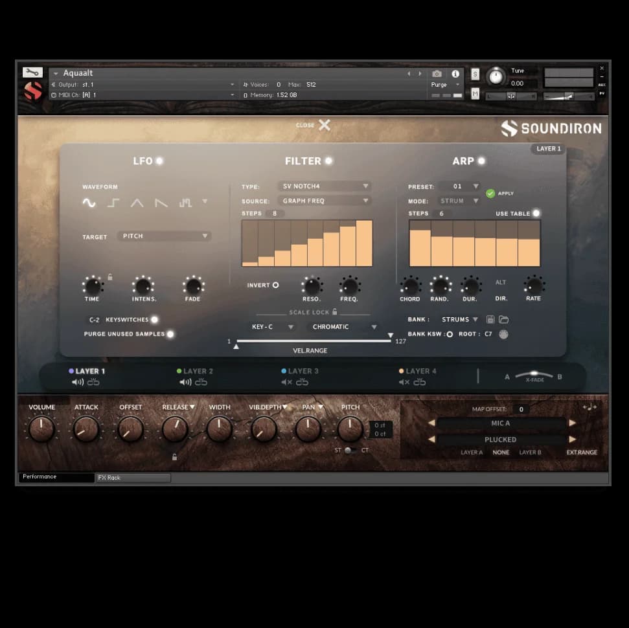Image resolution: width=629 pixels, height=628 pixels.
Task: Open the filter Type SV NOTCH4 dropdown
Action: click(325, 186)
